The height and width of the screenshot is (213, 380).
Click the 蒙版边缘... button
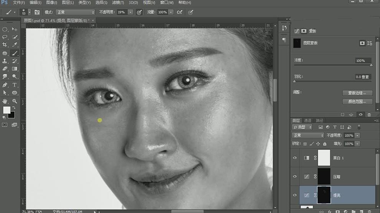(x=357, y=93)
